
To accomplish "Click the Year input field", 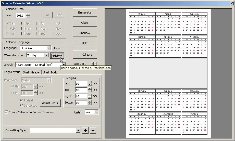I will point(21,16).
